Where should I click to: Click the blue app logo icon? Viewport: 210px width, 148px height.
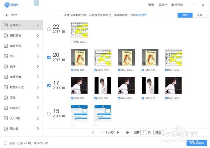click(x=7, y=5)
